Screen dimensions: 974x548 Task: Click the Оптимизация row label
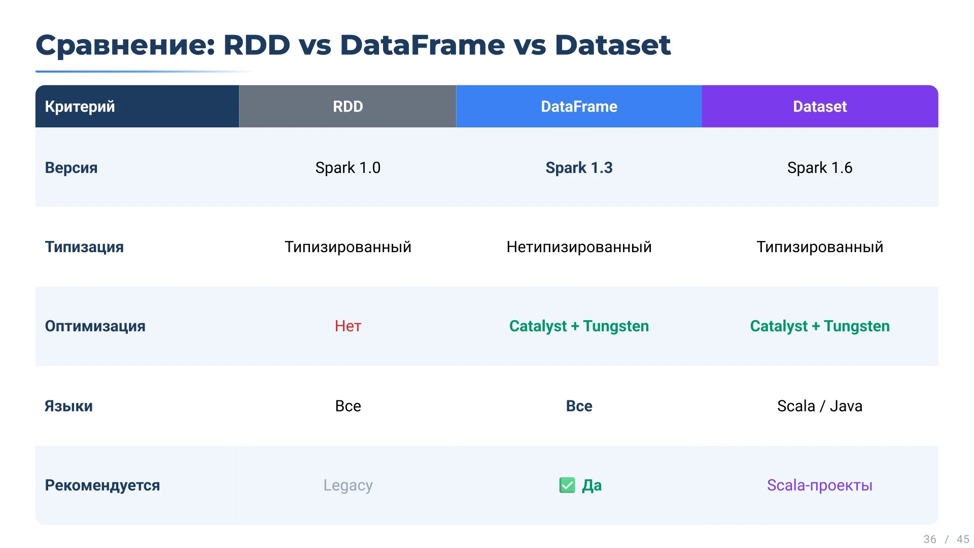(x=95, y=326)
